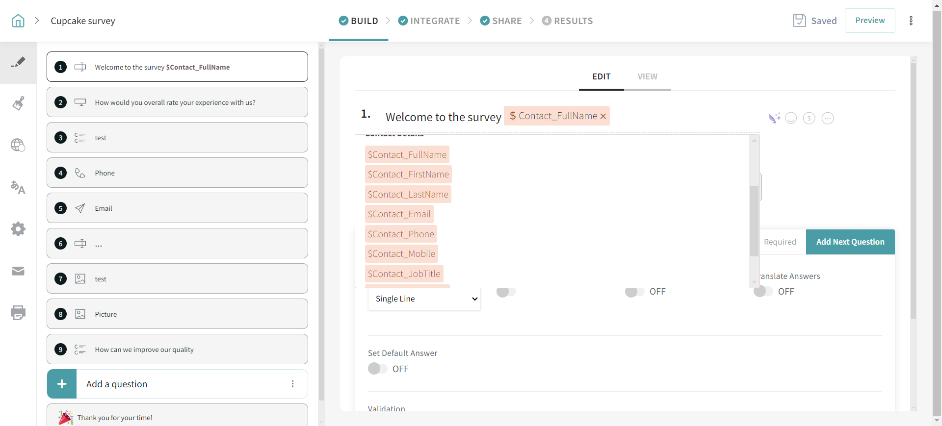Click the home icon in breadcrumb
Image resolution: width=942 pixels, height=426 pixels.
[x=18, y=21]
